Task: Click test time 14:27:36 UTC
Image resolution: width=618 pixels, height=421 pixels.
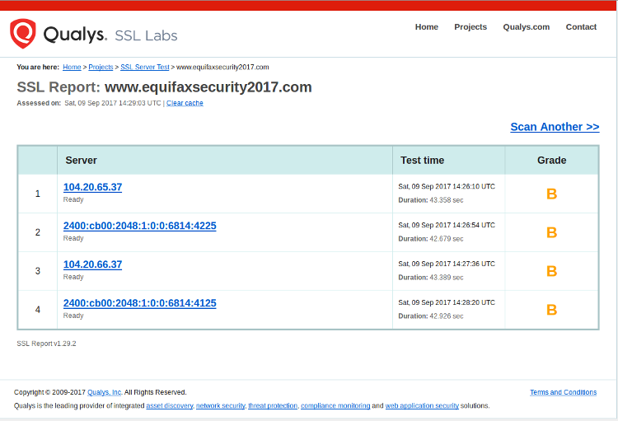Action: pyautogui.click(x=447, y=264)
